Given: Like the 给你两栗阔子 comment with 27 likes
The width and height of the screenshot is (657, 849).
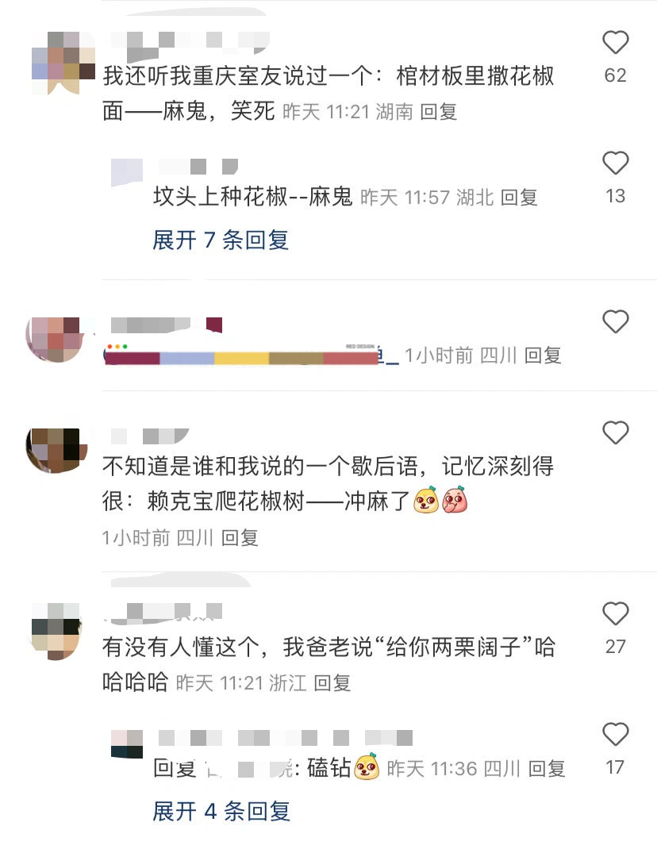Looking at the screenshot, I should point(615,613).
